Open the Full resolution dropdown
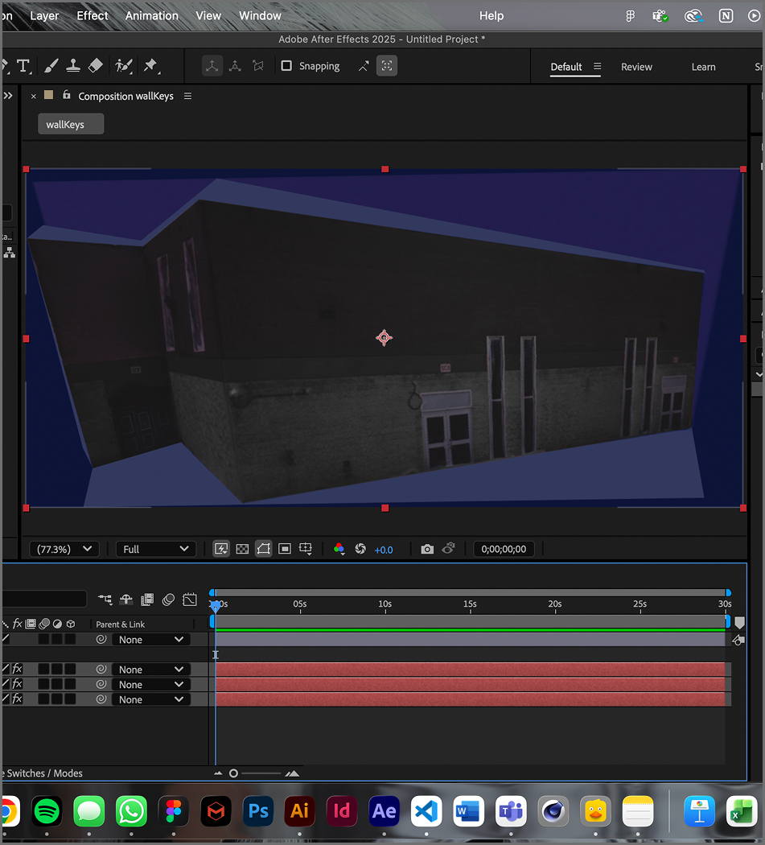This screenshot has width=765, height=845. click(155, 548)
